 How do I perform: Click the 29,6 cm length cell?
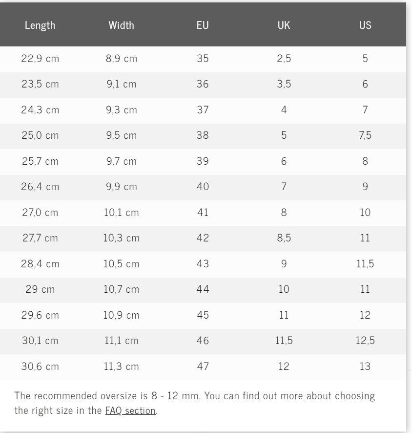40,315
